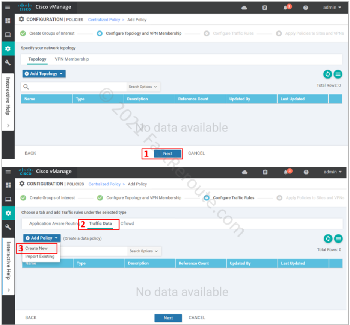
Task: Open the Monitor icon in upper sidebar
Action: tap(8, 35)
